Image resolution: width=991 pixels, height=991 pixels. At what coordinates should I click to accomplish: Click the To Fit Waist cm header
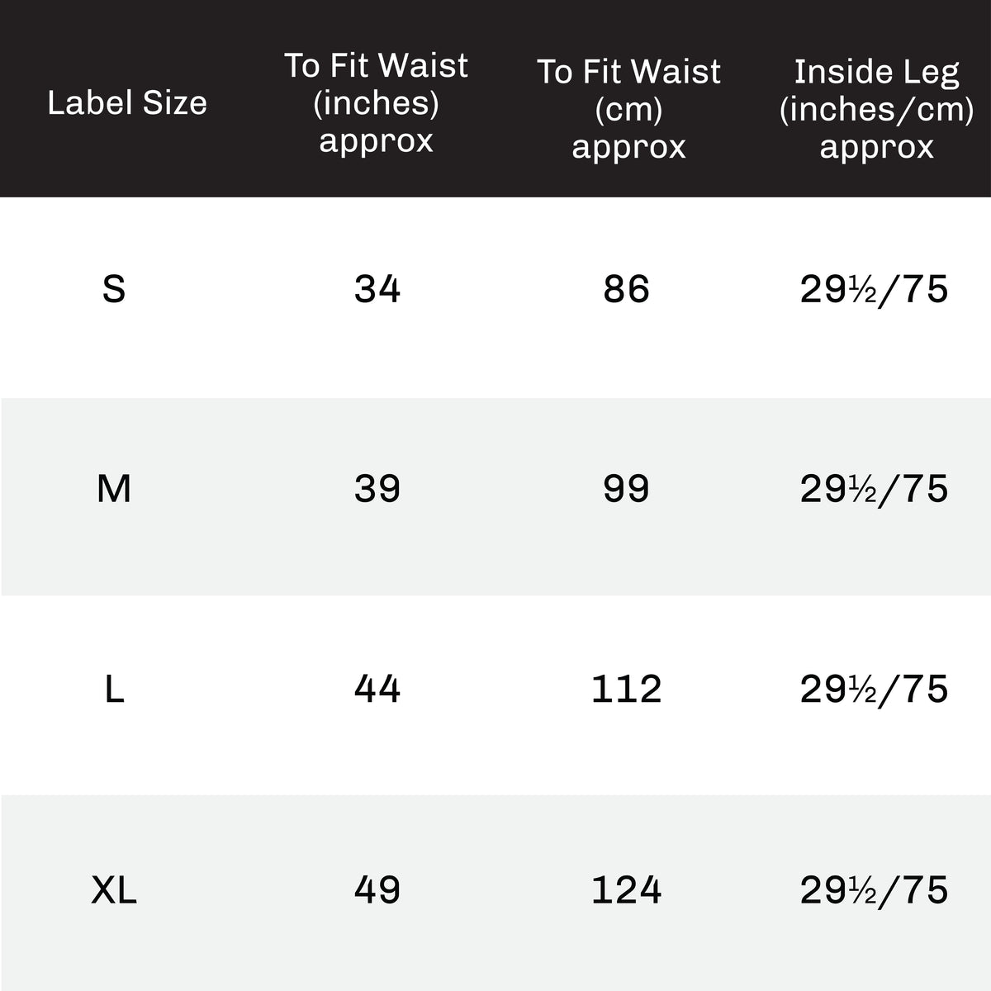click(628, 108)
